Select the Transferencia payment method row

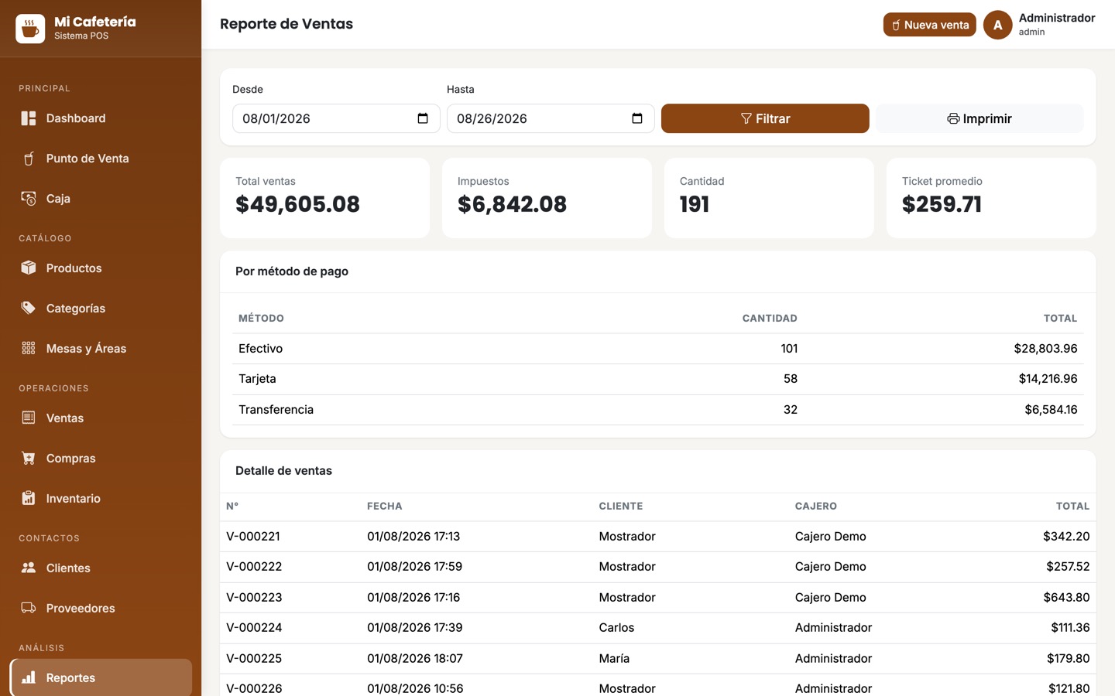(x=658, y=410)
